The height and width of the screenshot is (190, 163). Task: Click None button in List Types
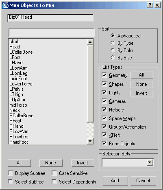142,84
